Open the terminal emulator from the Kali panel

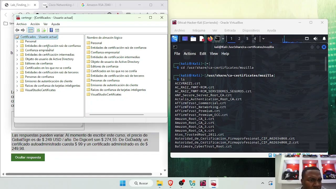(217, 39)
